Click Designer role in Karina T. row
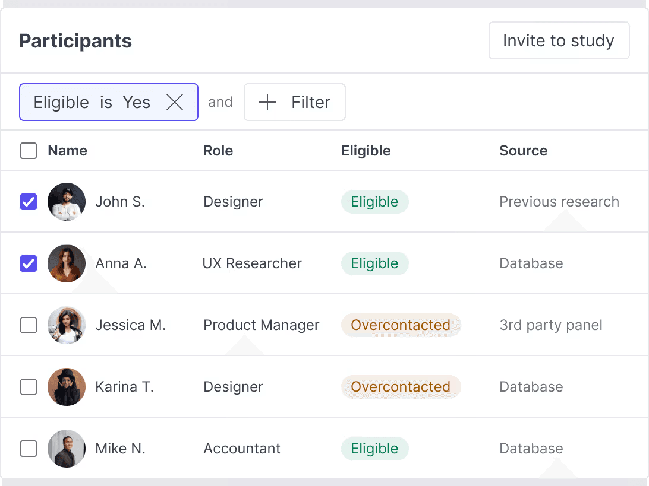The width and height of the screenshot is (649, 486). tap(233, 387)
